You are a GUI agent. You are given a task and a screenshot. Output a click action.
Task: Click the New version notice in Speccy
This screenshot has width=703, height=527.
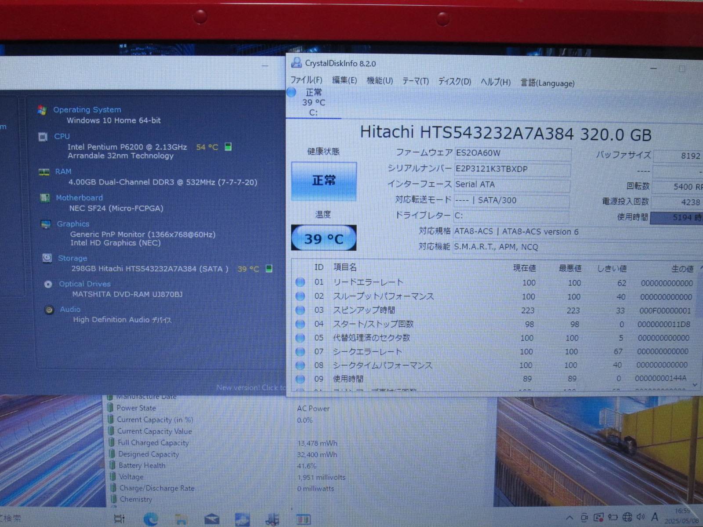pos(251,387)
